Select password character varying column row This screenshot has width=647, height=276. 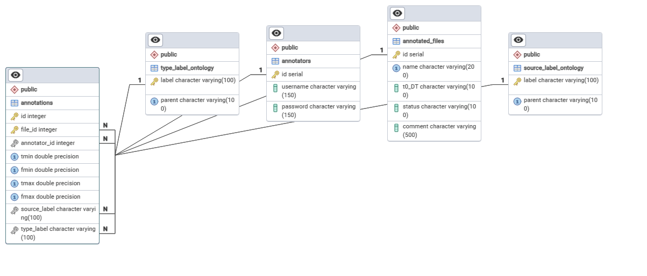tap(317, 111)
